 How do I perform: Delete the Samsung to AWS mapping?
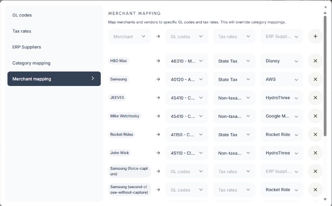pos(315,79)
